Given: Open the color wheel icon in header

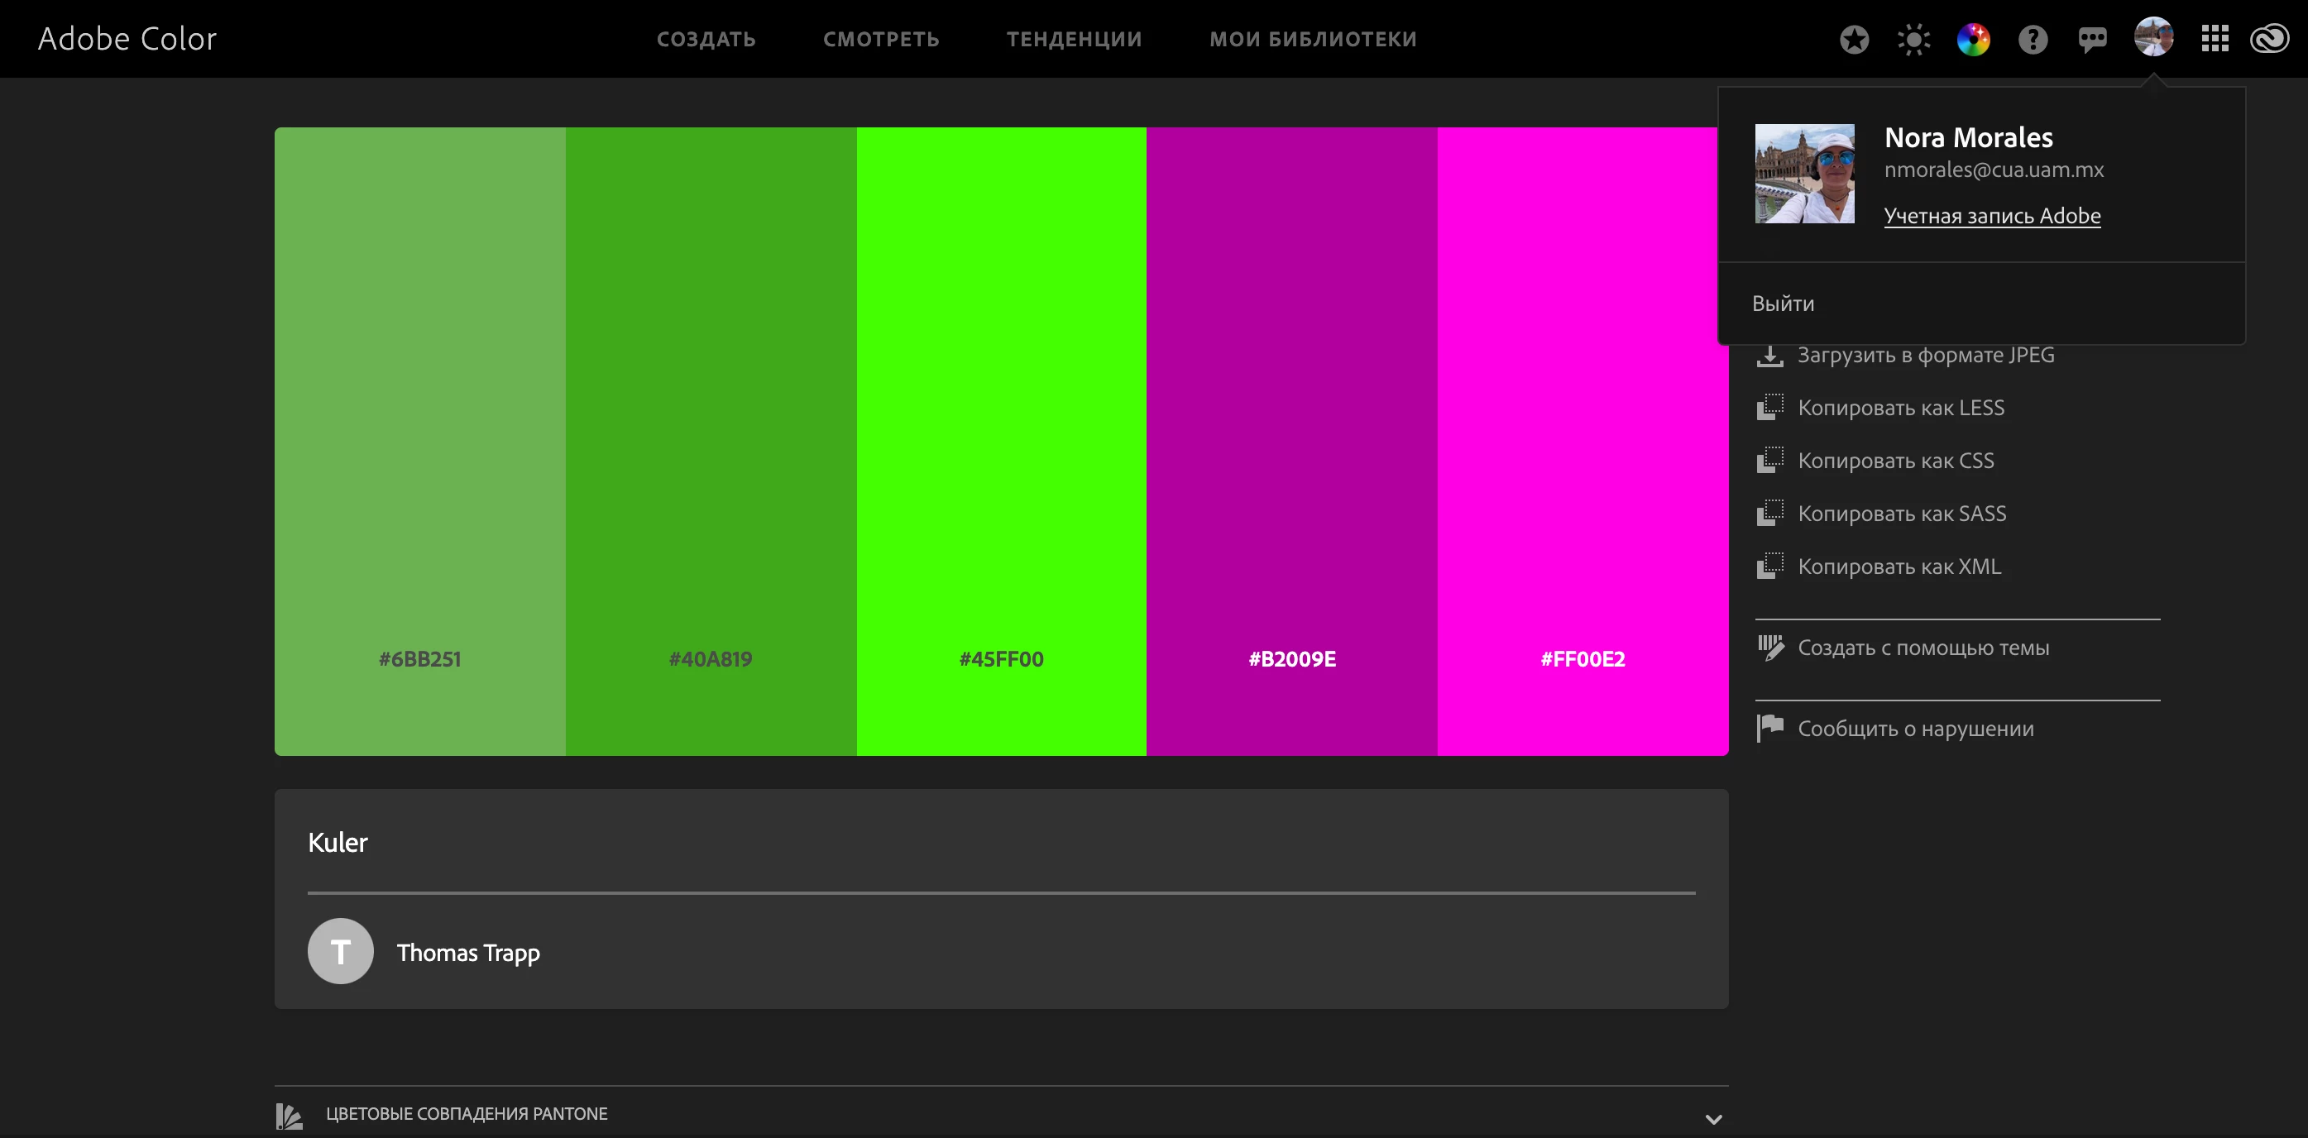Looking at the screenshot, I should coord(1973,40).
